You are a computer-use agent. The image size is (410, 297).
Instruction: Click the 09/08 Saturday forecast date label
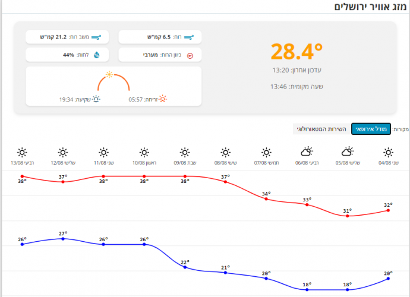[x=185, y=163]
